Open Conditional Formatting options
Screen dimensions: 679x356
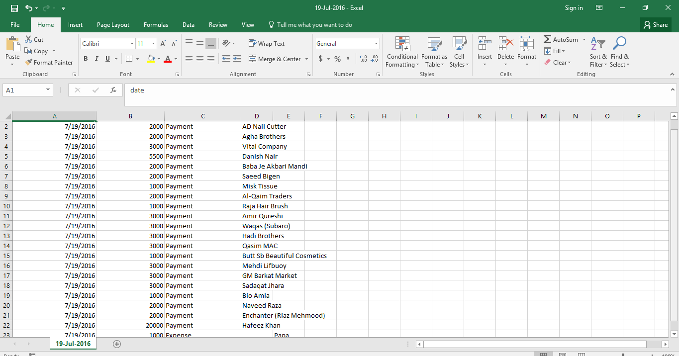(x=402, y=52)
